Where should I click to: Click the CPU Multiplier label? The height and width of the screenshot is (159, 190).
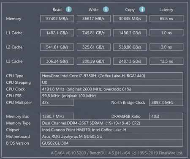(19, 103)
